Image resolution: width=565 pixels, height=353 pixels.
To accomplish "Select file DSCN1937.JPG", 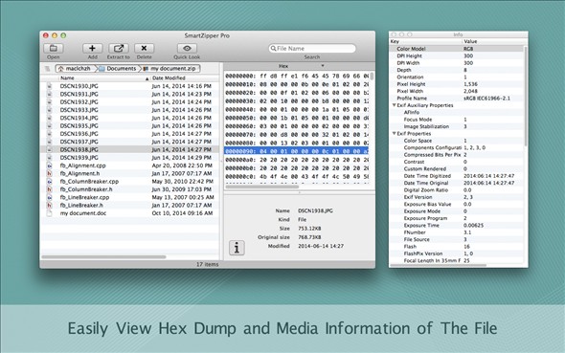I will [x=129, y=142].
